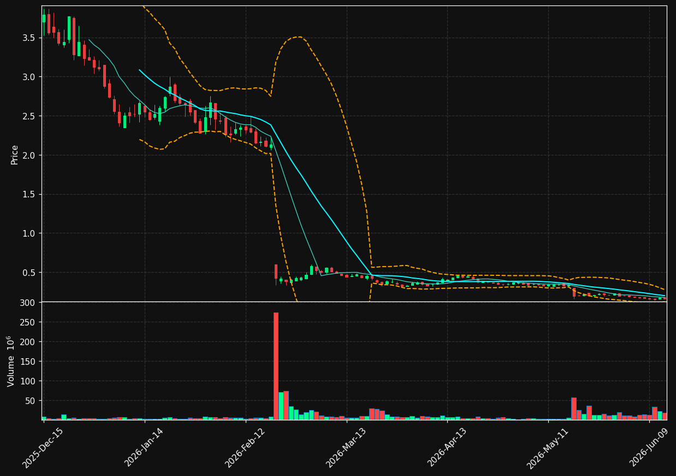This screenshot has width=676, height=476.
Task: Click the 0.5 price axis tick label
Action: [30, 273]
